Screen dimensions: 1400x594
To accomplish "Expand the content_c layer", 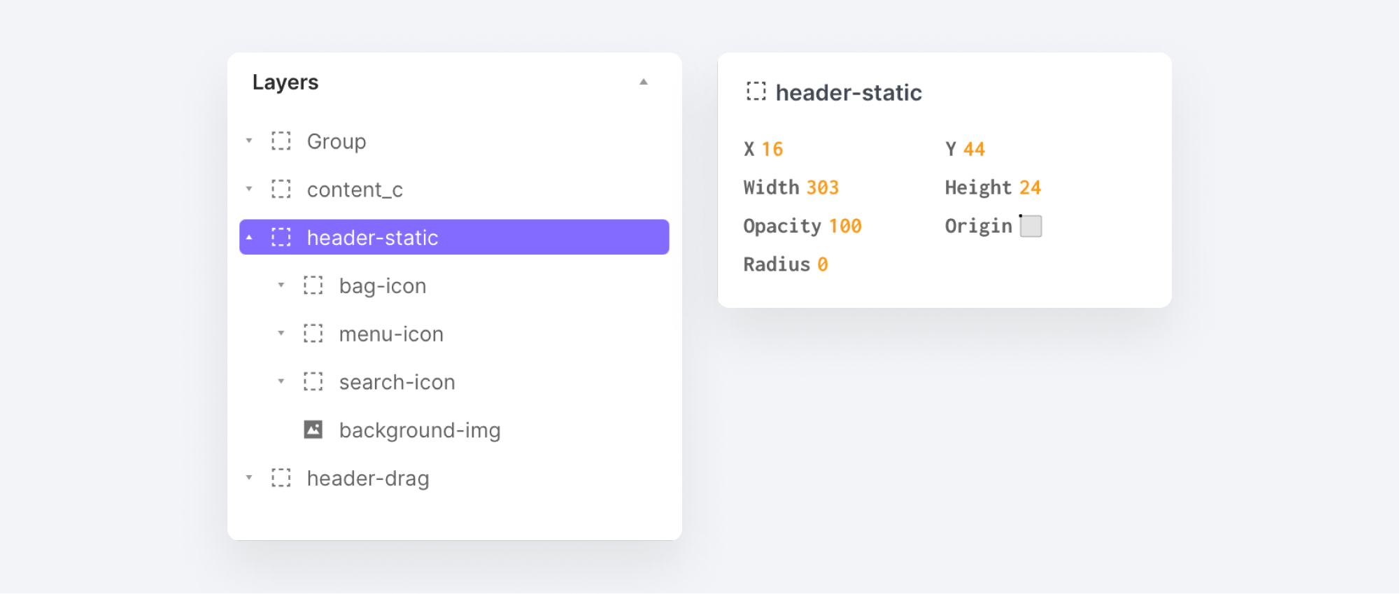I will [x=249, y=189].
